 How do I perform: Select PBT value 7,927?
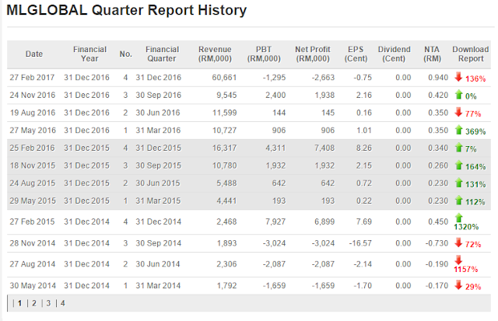pos(275,222)
